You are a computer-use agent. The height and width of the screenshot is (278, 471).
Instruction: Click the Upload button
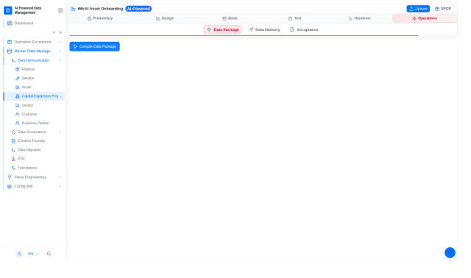click(x=418, y=9)
